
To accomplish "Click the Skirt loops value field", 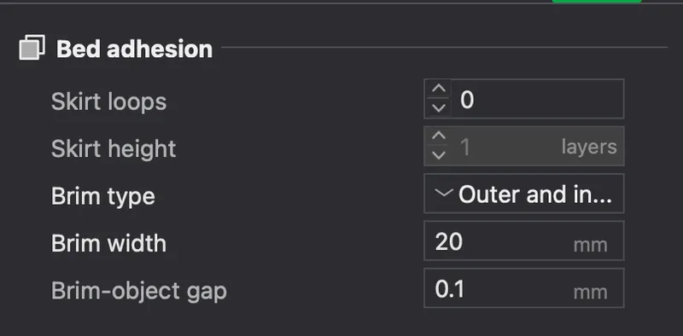I will 524,99.
